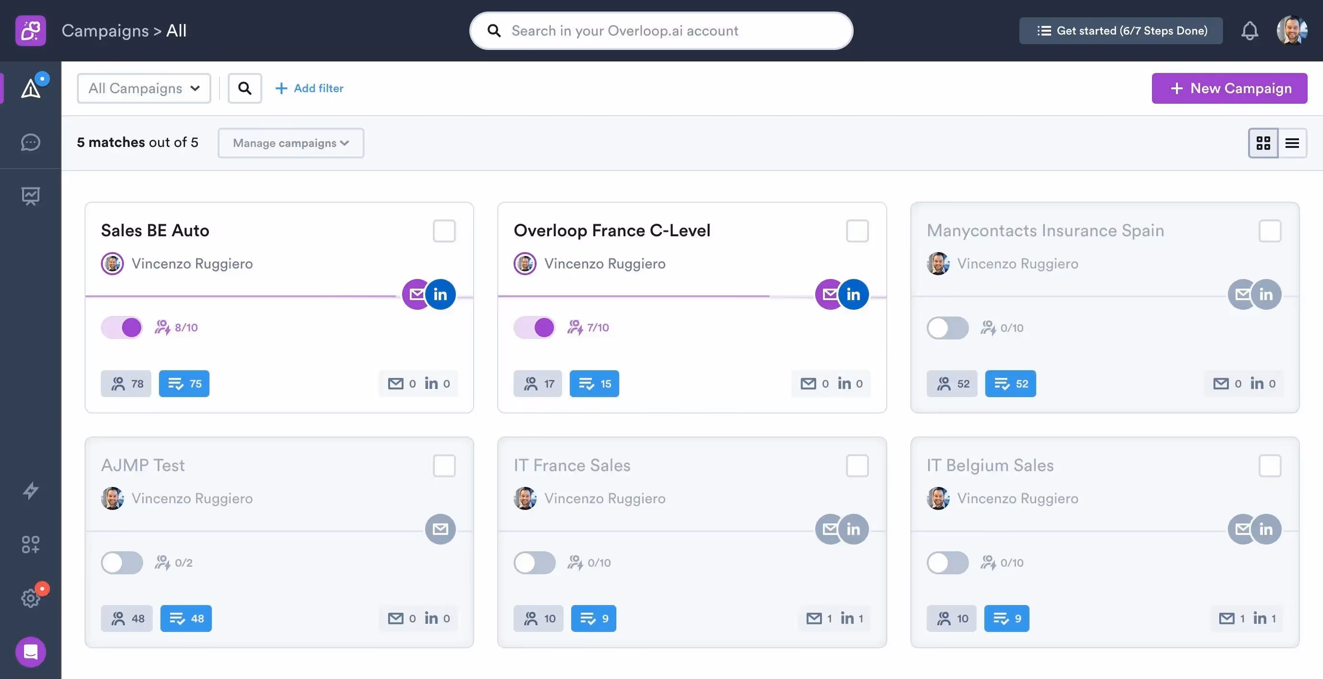Open settings gear in sidebar
The width and height of the screenshot is (1323, 679).
(30, 598)
